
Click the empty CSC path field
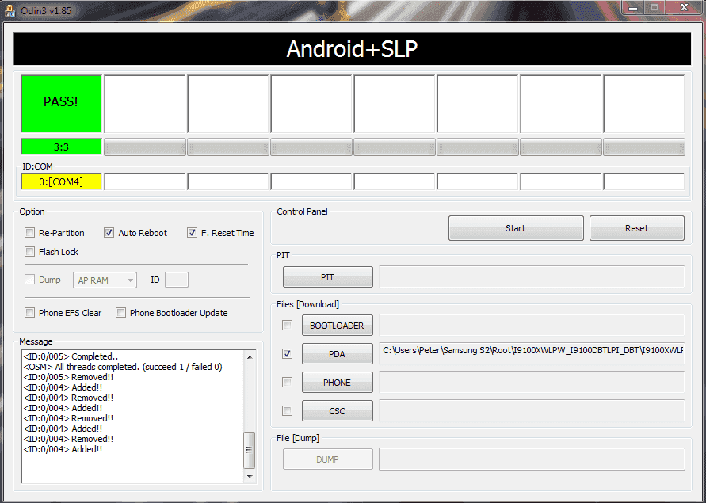tap(532, 410)
